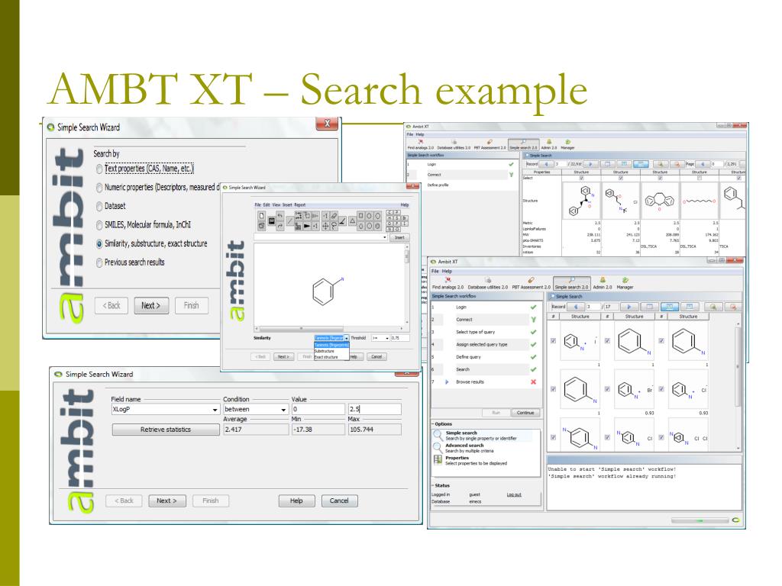This screenshot has height=586, width=782.
Task: Select the eraser tool in structure editor
Action: [334, 216]
